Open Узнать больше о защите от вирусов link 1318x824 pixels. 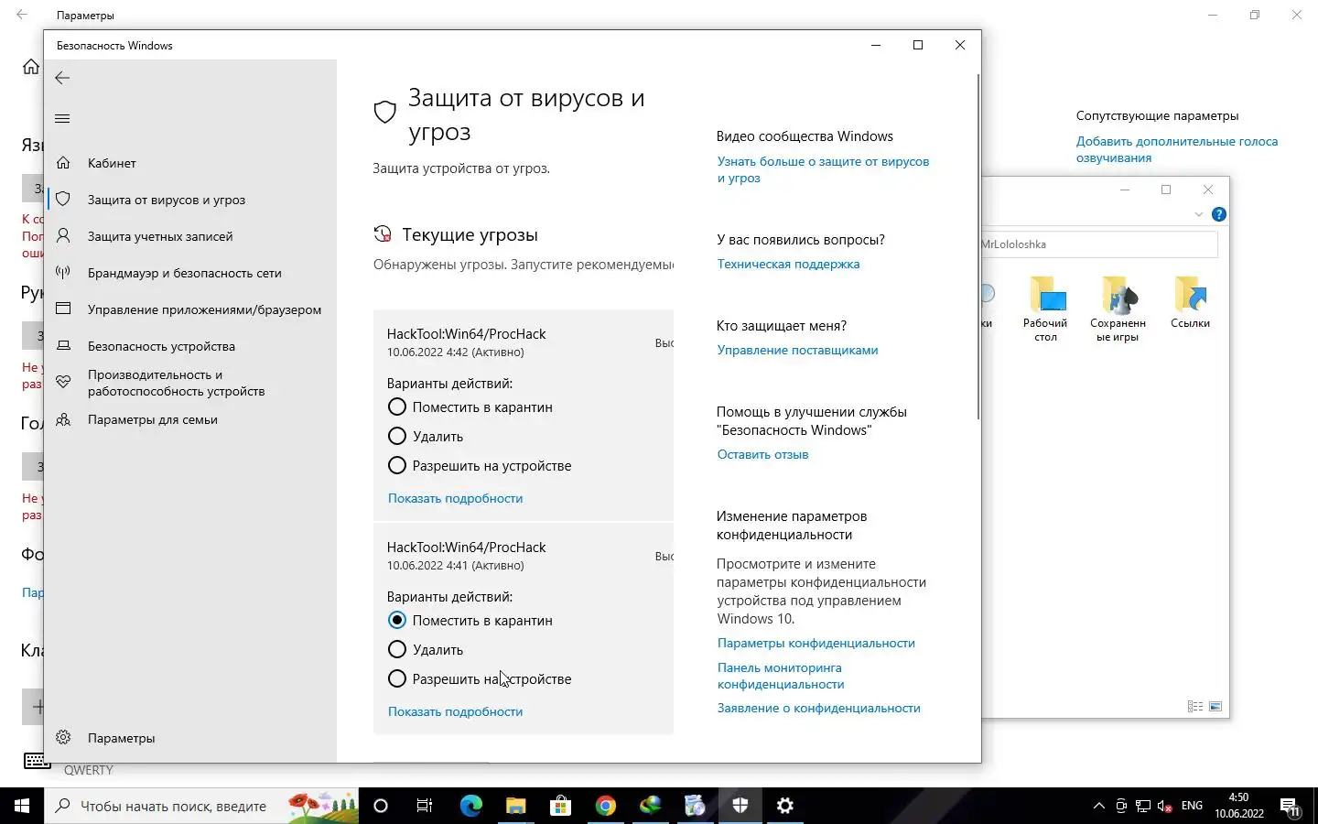point(823,169)
